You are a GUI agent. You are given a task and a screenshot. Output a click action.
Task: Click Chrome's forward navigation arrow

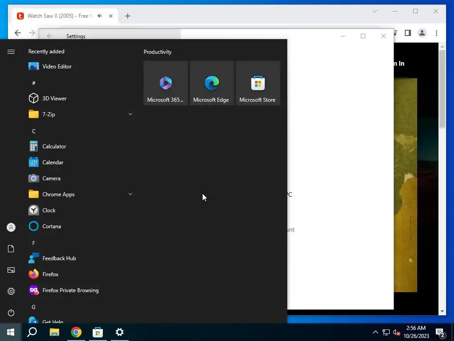coord(32,33)
